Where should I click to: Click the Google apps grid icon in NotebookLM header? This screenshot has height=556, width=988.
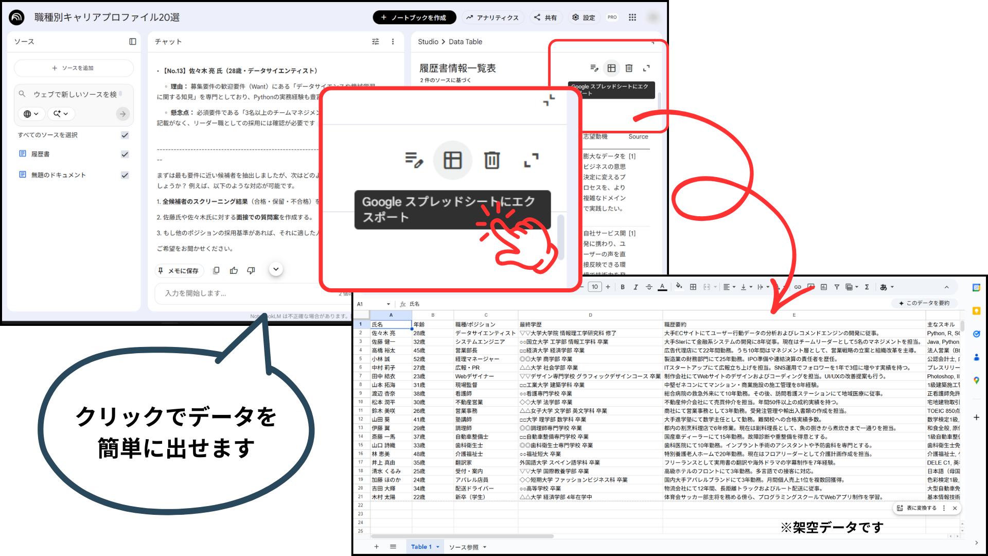pos(632,17)
